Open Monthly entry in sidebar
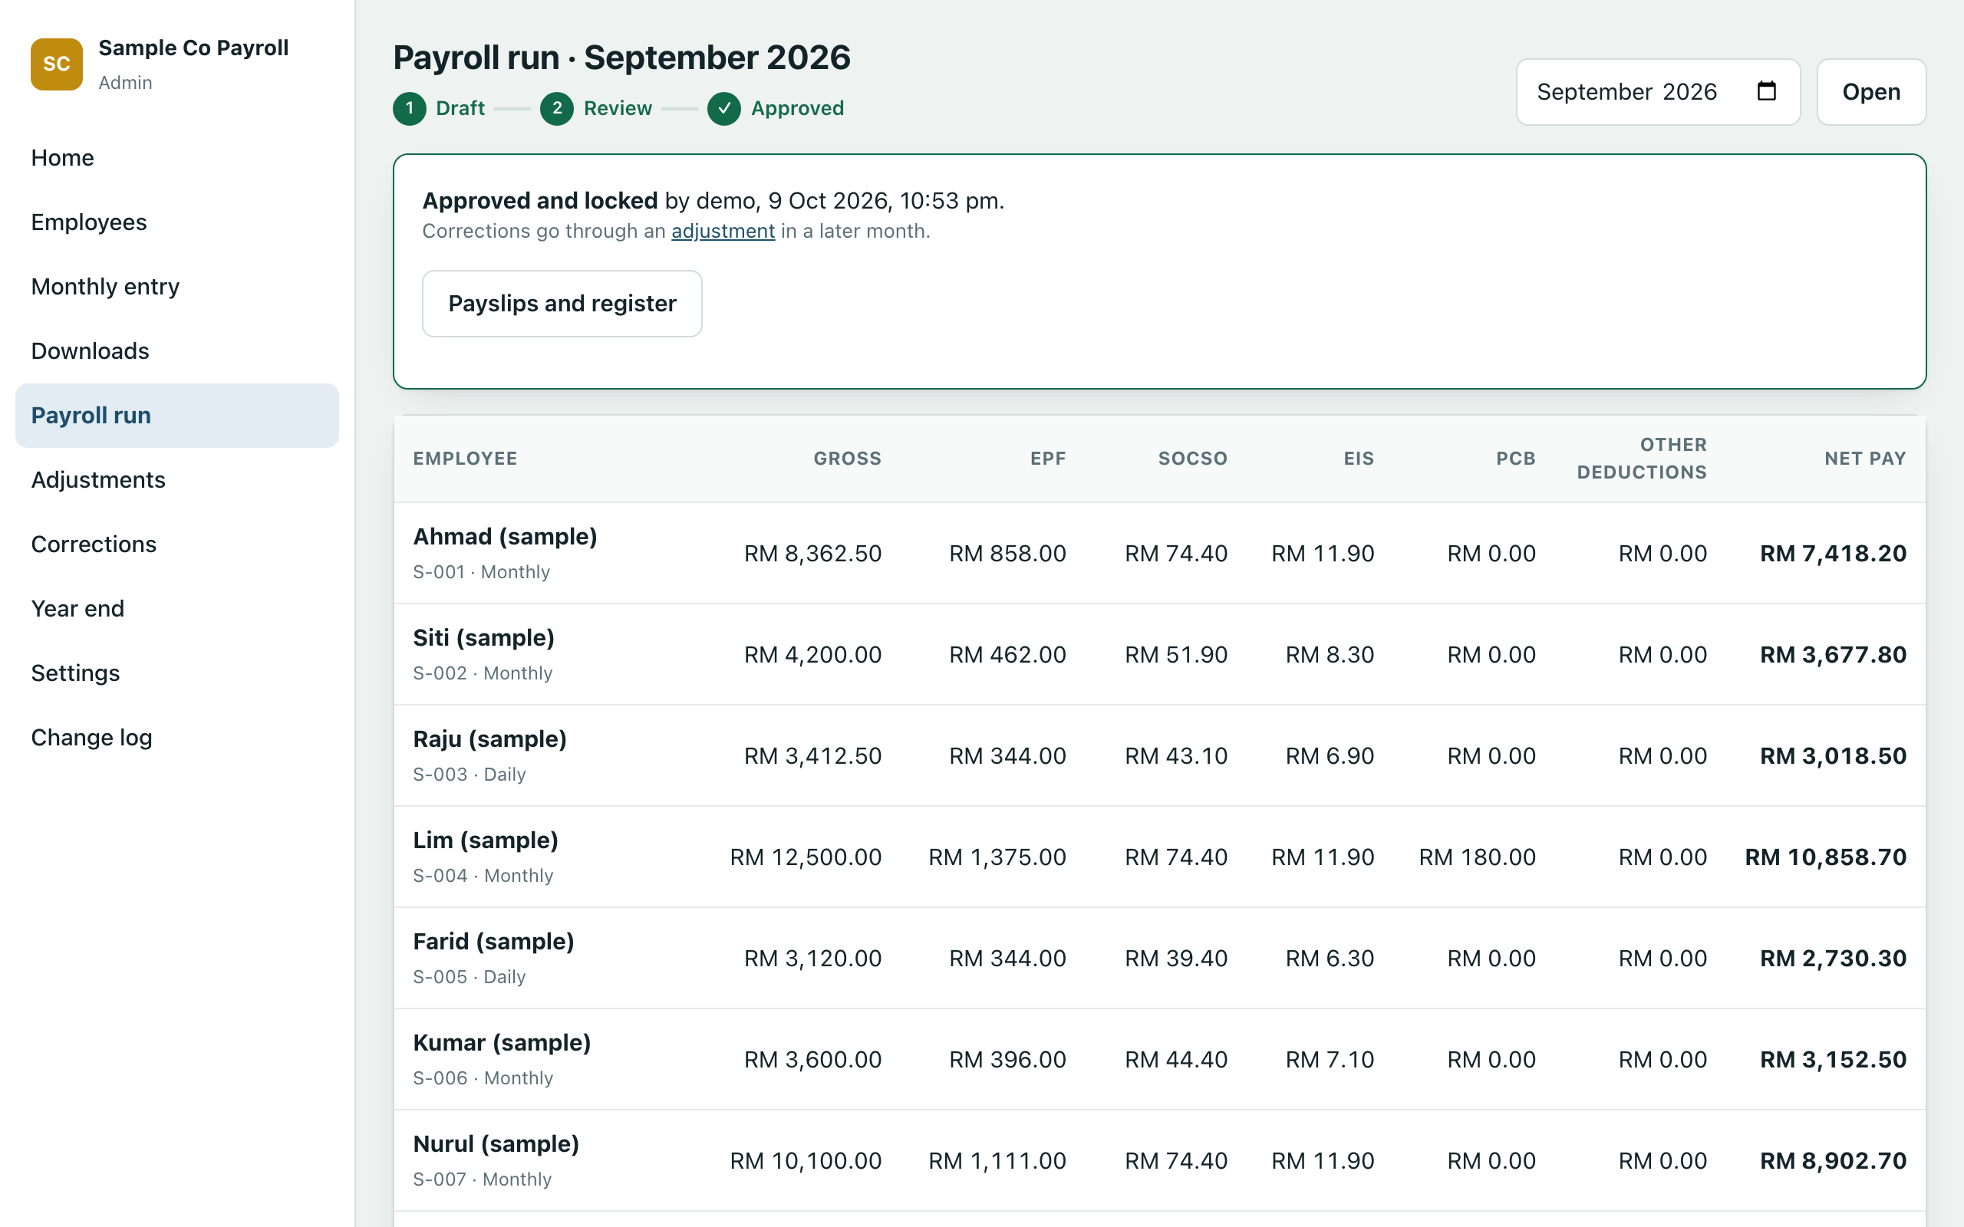 (x=177, y=287)
